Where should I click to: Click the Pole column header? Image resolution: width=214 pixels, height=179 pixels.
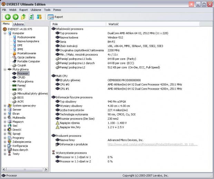[x=78, y=24]
